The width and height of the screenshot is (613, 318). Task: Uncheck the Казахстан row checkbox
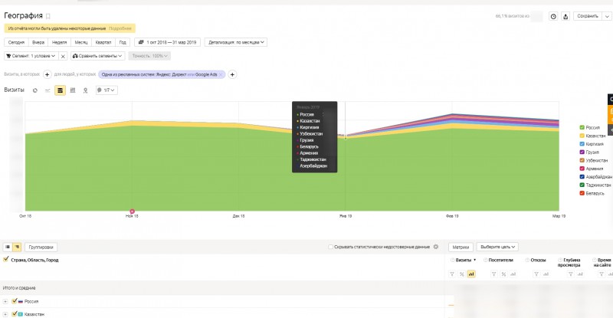tap(15, 314)
